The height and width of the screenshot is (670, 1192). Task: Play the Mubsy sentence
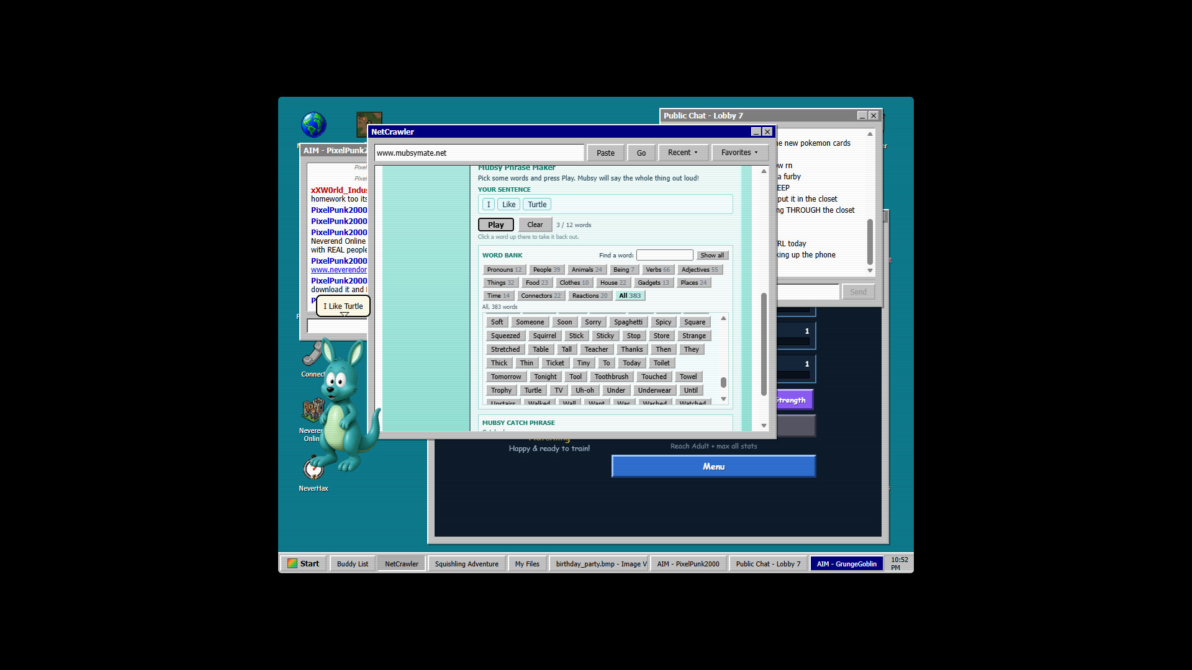coord(495,225)
